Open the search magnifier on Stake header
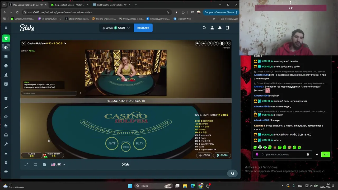The width and height of the screenshot is (338, 190). click(204, 28)
